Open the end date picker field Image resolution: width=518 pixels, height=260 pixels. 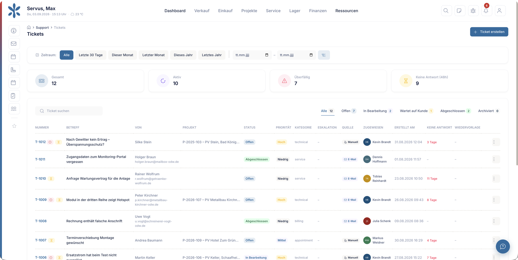(296, 55)
